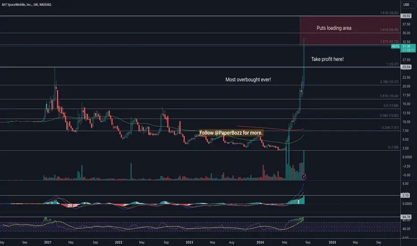Click the lightning bolt event icon above volume bars
The width and height of the screenshot is (417, 246).
(304, 177)
